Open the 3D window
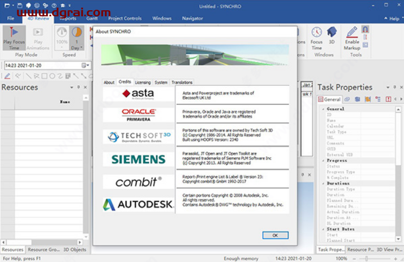Screen dimensions: 404x262 tap(332, 38)
